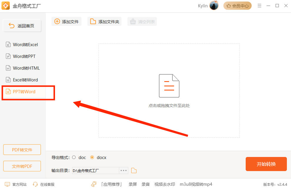The width and height of the screenshot is (291, 189).
Task: Open the 会员中心 member center
Action: [237, 6]
